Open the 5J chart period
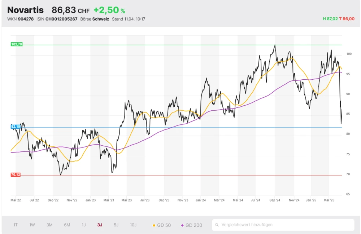Viewport: 361px width, 234px height. click(116, 225)
